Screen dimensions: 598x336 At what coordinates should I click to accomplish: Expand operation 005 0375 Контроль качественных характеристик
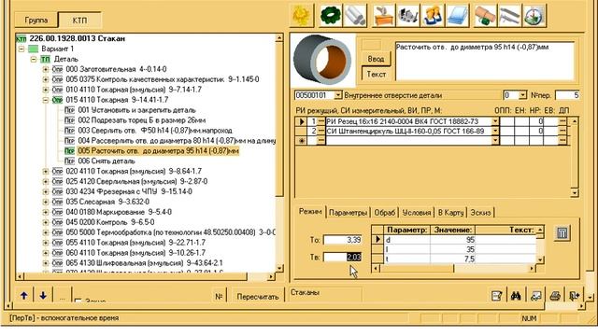pyautogui.click(x=46, y=79)
